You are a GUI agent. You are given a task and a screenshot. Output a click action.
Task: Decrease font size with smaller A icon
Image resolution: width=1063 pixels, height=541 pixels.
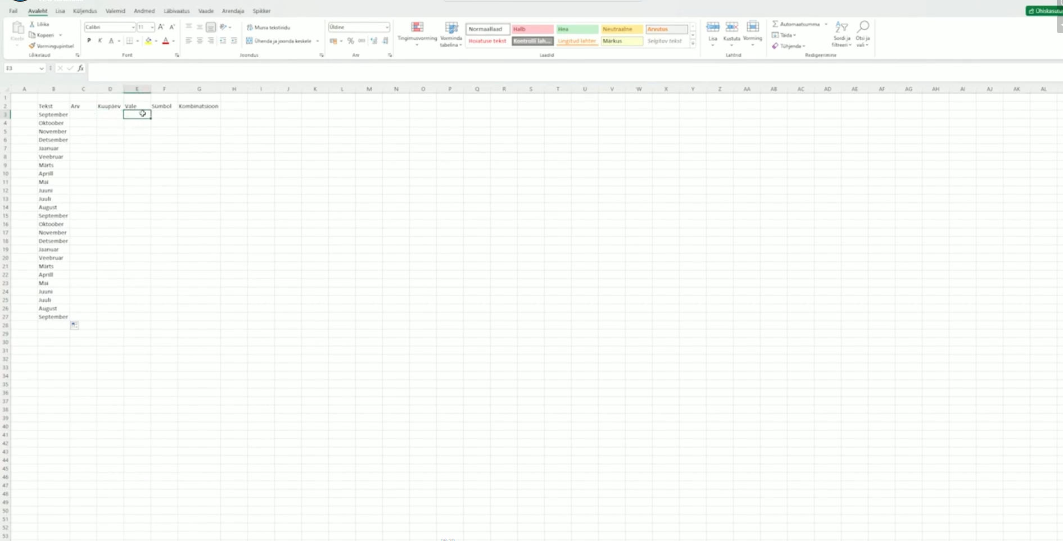point(172,27)
